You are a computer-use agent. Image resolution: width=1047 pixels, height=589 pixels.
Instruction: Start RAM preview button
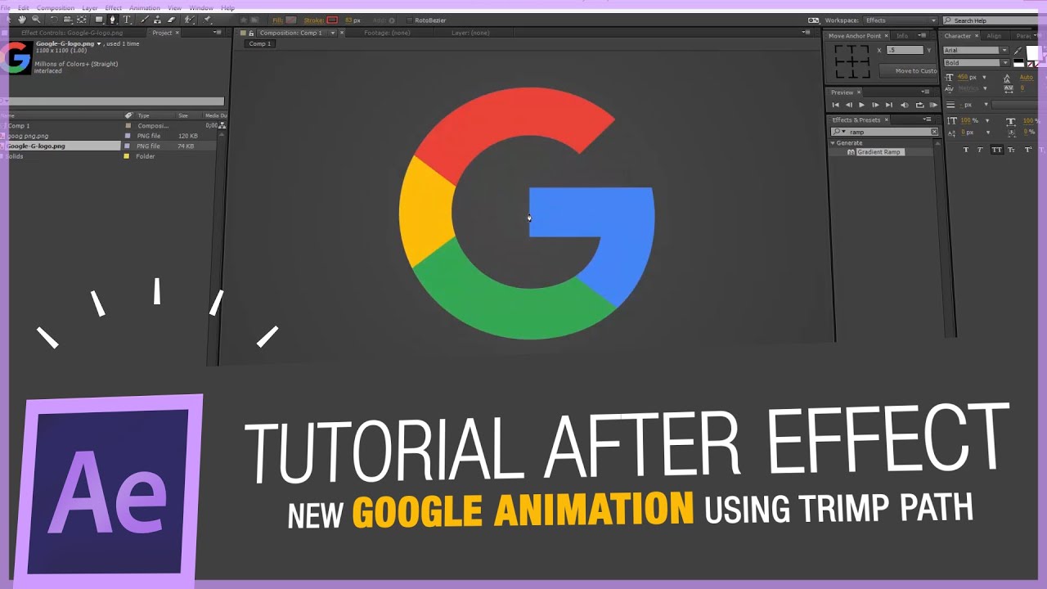point(933,105)
